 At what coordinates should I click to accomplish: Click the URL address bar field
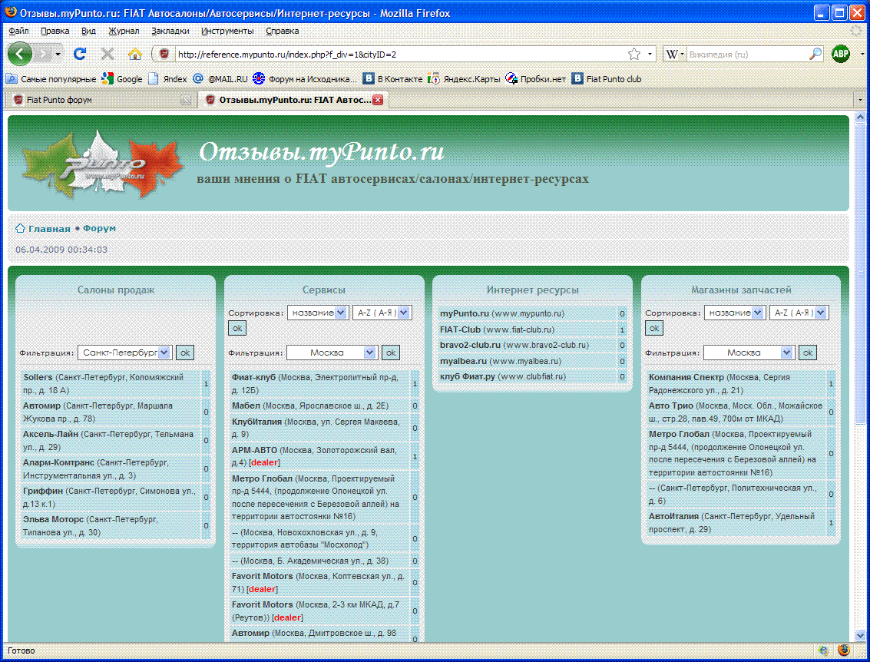(x=399, y=55)
